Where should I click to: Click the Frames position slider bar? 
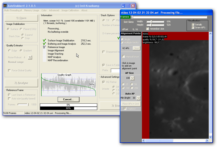point(169,17)
